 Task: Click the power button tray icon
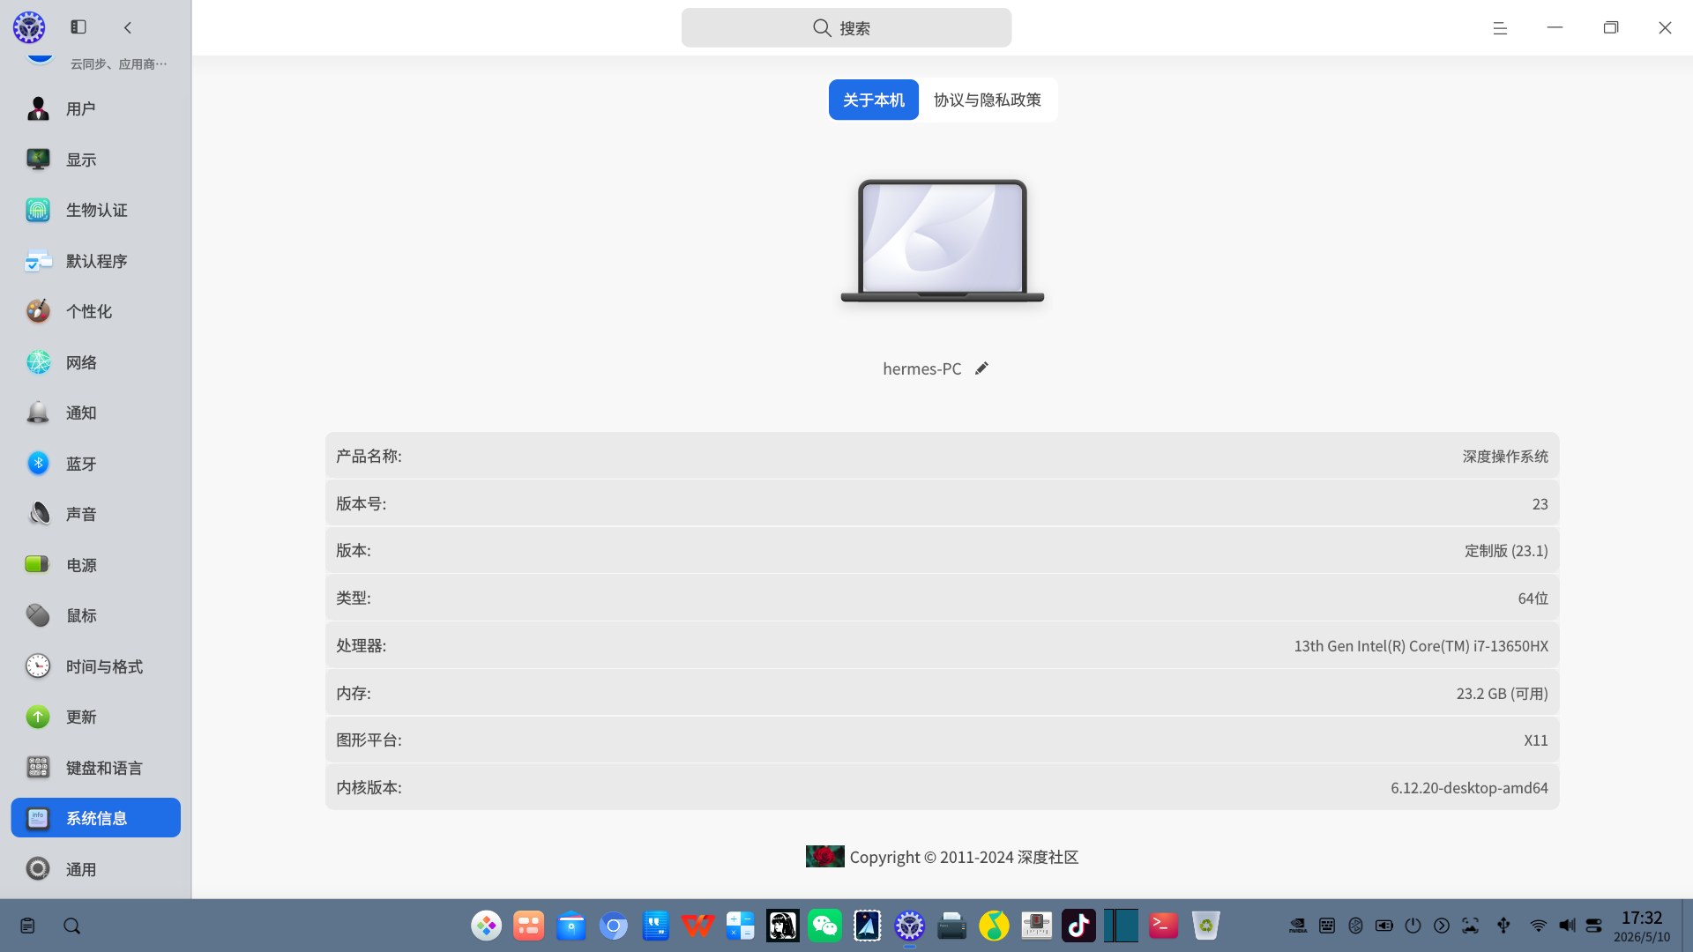(x=1413, y=926)
